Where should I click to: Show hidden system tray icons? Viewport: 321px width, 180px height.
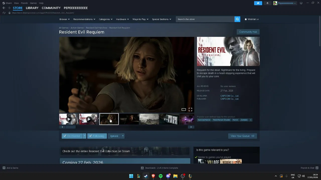click(x=276, y=176)
